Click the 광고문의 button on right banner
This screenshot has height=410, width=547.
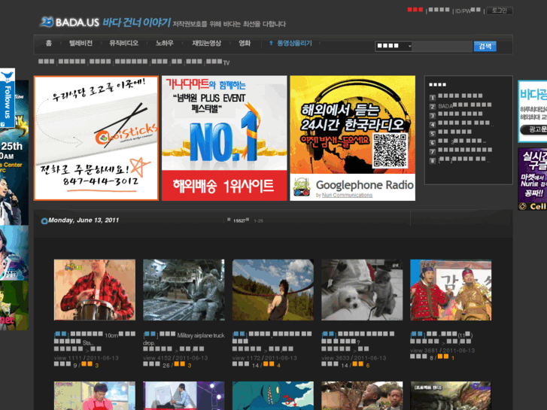(534, 129)
